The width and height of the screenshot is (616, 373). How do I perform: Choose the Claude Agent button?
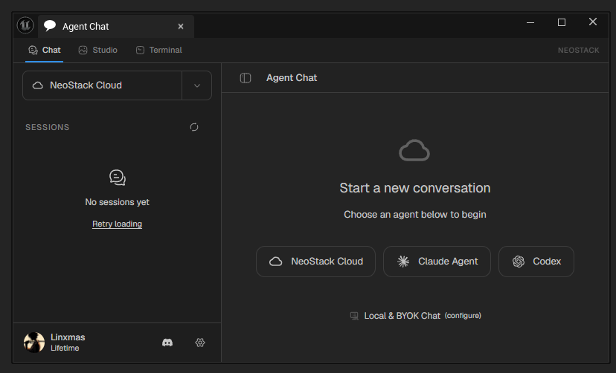[437, 262]
